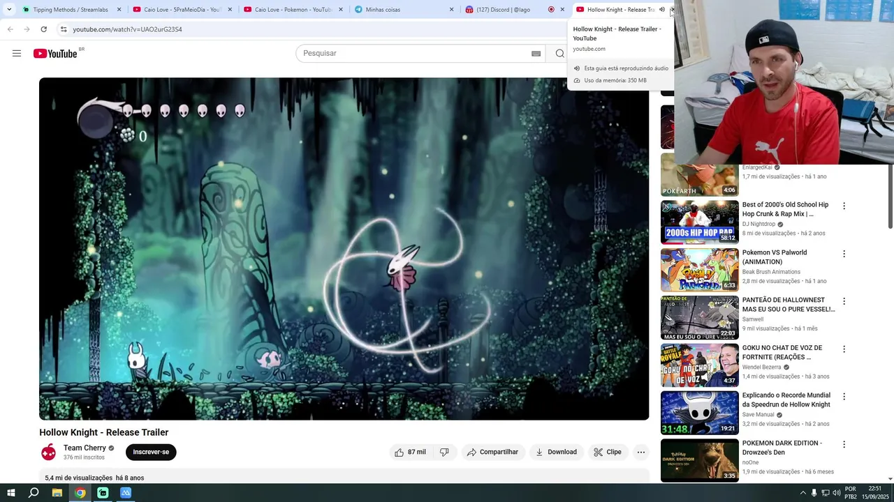894x502 pixels.
Task: Open the on-screen keyboard in search box
Action: click(x=536, y=54)
